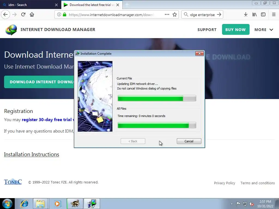The image size is (279, 209).
Task: Open a new tab with the plus icon
Action: point(127,5)
